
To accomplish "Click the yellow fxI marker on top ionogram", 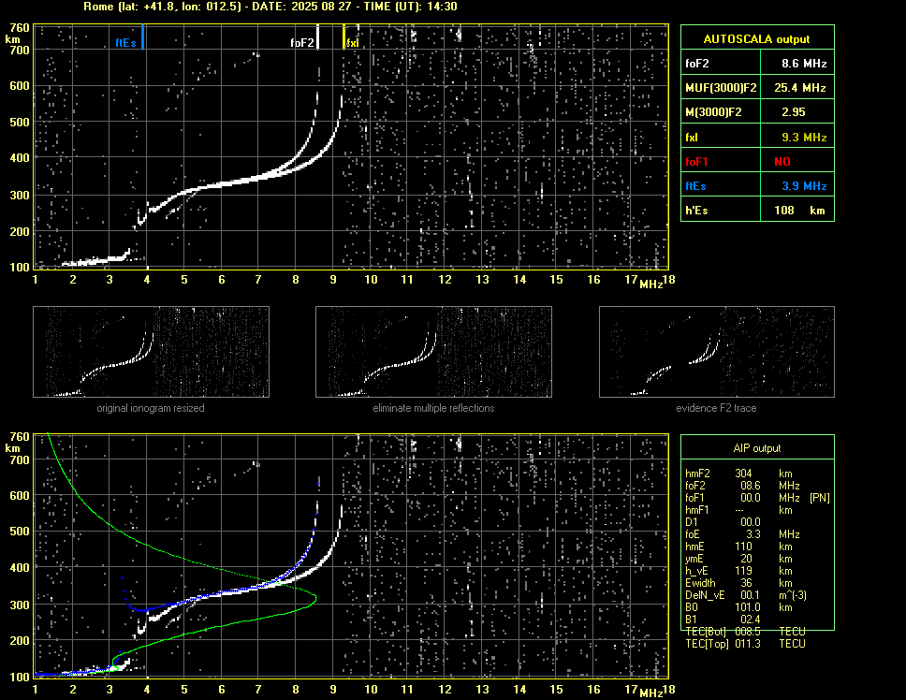I will pos(343,36).
